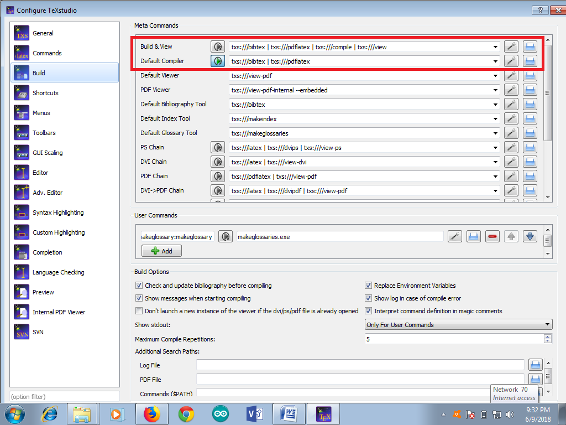The height and width of the screenshot is (425, 566).
Task: Open the Commands settings page
Action: (65, 53)
